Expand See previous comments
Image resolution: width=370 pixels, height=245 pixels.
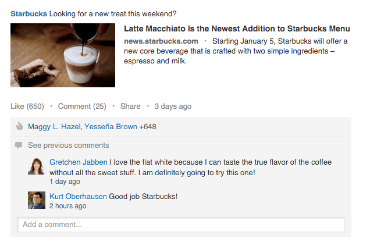(x=68, y=145)
